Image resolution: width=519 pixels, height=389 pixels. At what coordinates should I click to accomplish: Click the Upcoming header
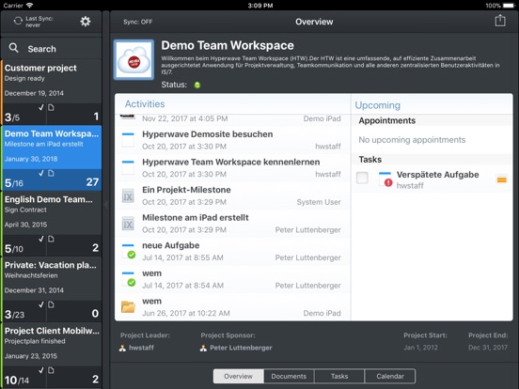(378, 105)
